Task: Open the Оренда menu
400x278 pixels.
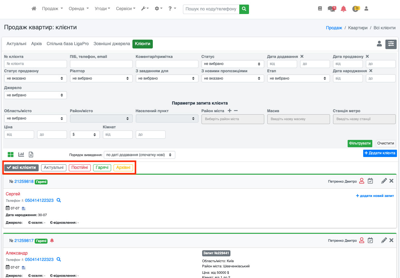Action: [x=79, y=9]
